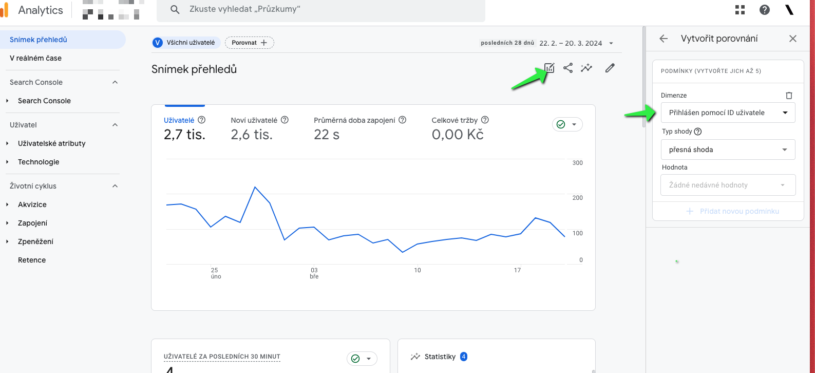The height and width of the screenshot is (373, 815).
Task: Open the account avatar menu
Action: [x=790, y=9]
